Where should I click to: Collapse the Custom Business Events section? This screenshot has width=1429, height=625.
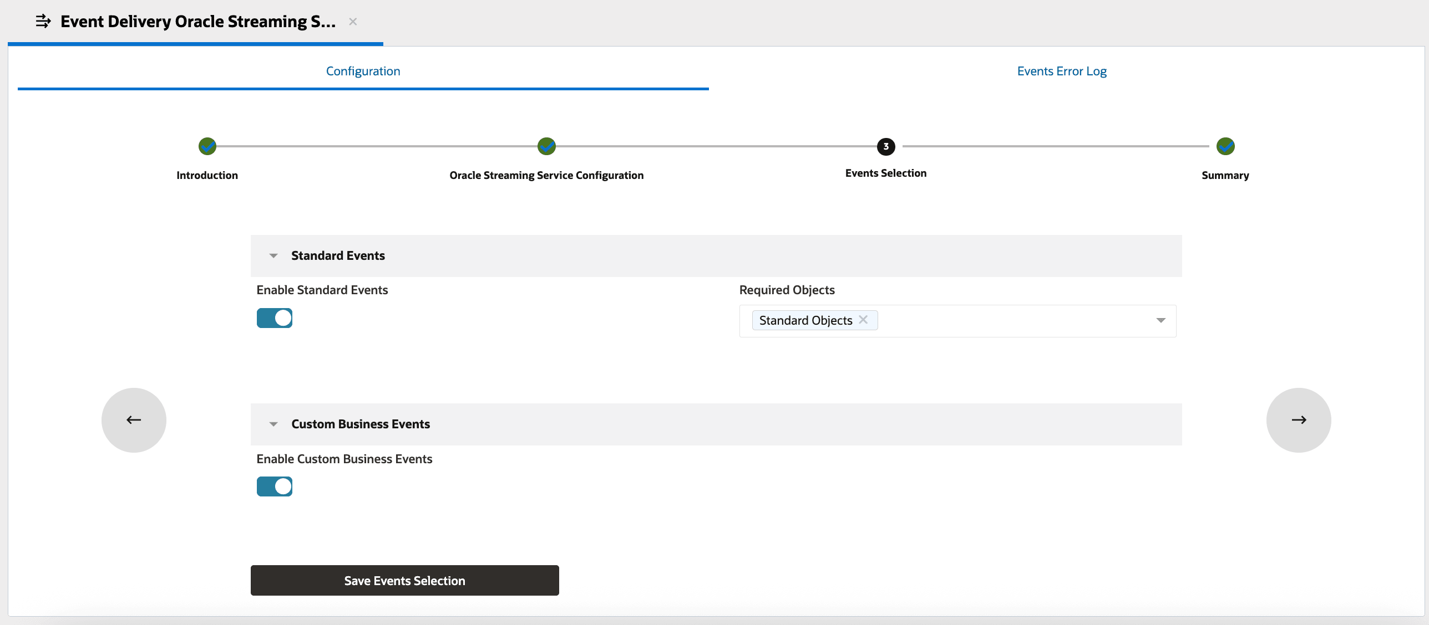(273, 424)
